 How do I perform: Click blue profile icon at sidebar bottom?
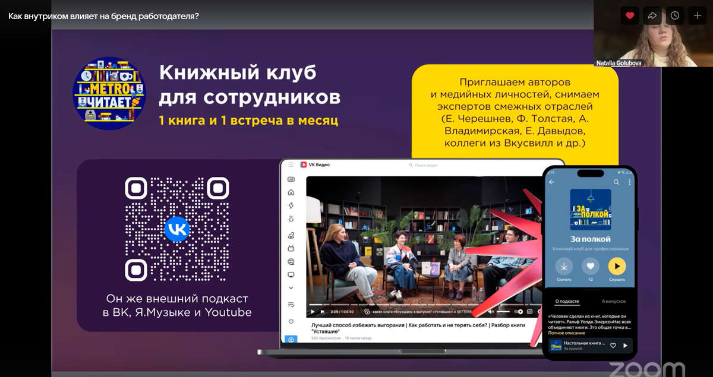(291, 340)
